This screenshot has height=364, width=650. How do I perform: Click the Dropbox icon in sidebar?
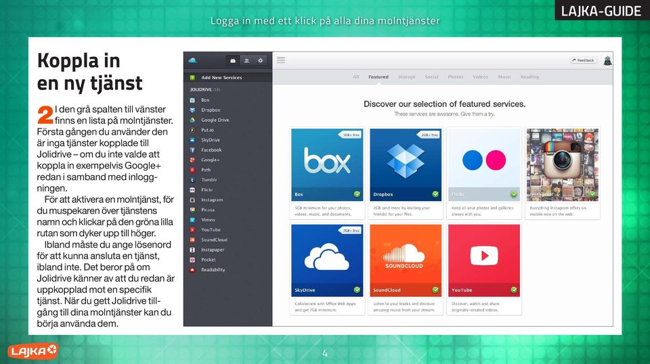[x=192, y=110]
